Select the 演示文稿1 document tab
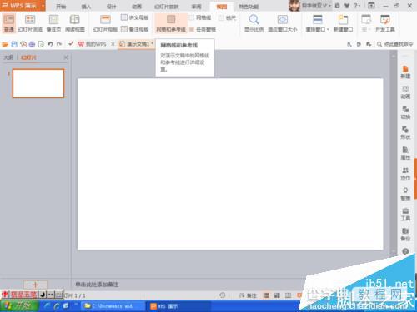The height and width of the screenshot is (312, 417). pos(136,44)
